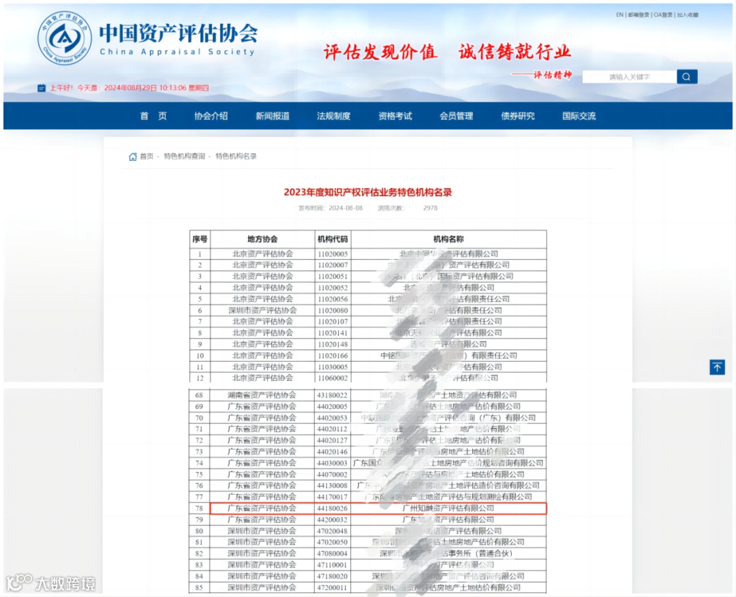
Task: Click the 序号 column header
Action: 200,239
